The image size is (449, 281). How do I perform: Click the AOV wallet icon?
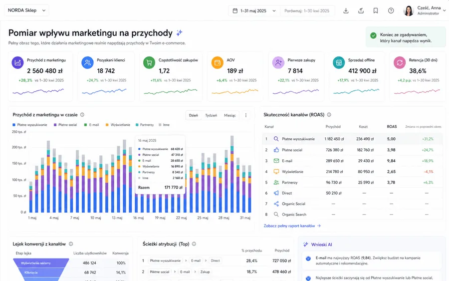point(218,63)
